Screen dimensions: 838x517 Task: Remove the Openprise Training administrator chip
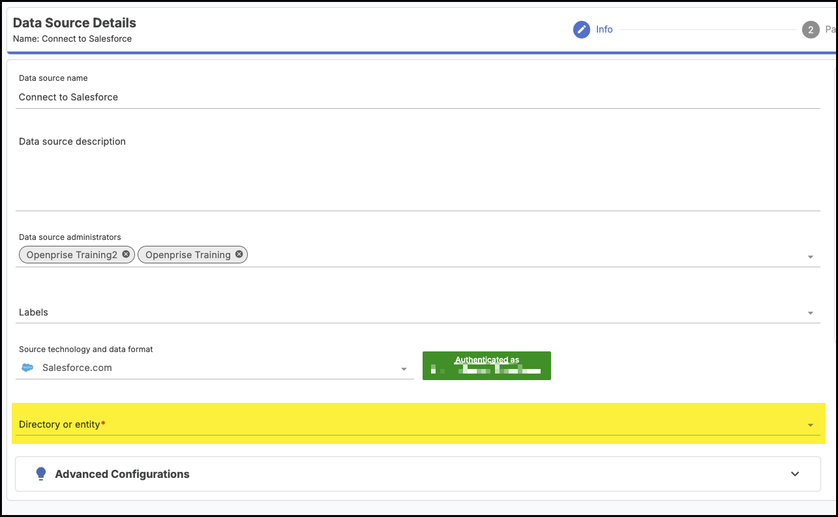239,254
